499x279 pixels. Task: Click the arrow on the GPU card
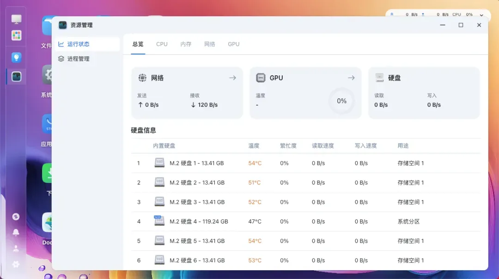351,78
